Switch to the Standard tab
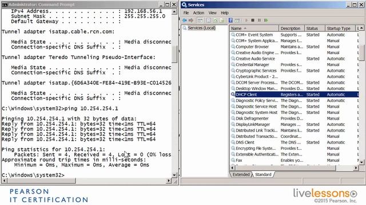 tap(263, 175)
